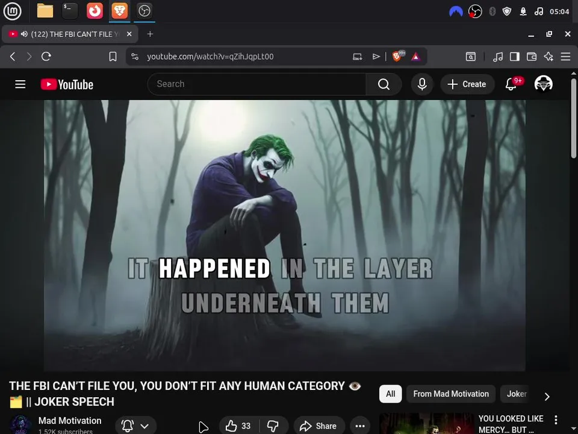This screenshot has height=434, width=578.
Task: Open Brave Rewards triangle icon
Action: (416, 57)
